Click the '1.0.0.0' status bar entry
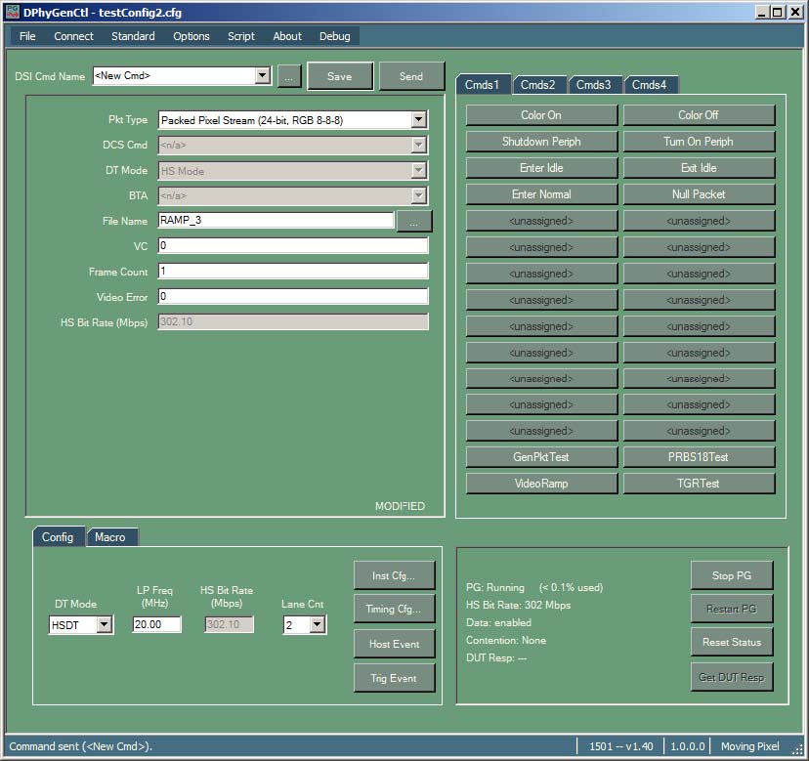809x761 pixels. (x=687, y=746)
